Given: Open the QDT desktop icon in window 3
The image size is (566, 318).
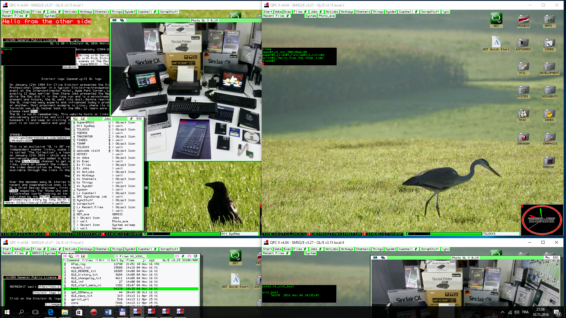Looking at the screenshot, I should 235,257.
